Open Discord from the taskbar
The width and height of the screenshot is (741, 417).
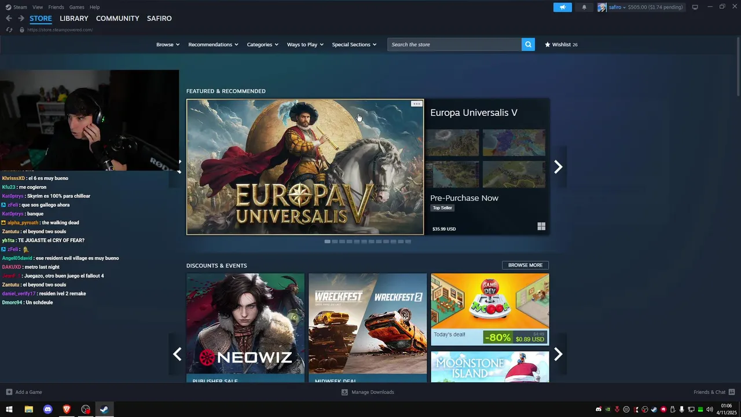click(x=47, y=409)
